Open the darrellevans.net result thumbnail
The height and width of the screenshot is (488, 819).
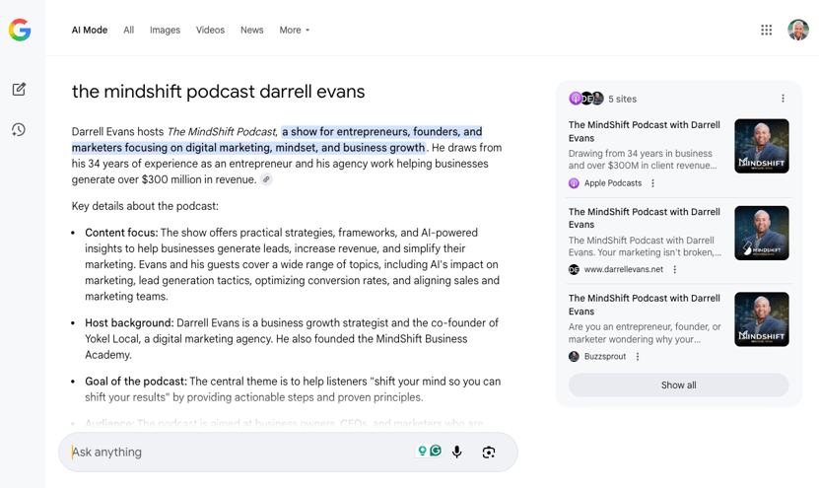click(762, 233)
